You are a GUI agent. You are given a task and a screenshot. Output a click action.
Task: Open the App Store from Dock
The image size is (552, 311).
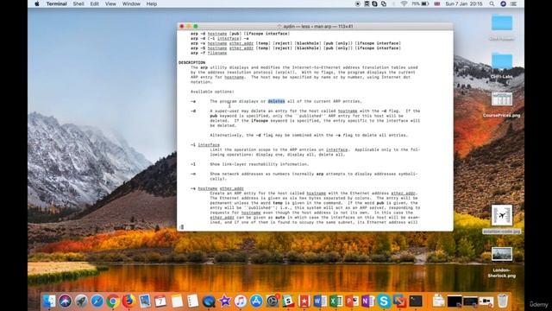coord(256,301)
